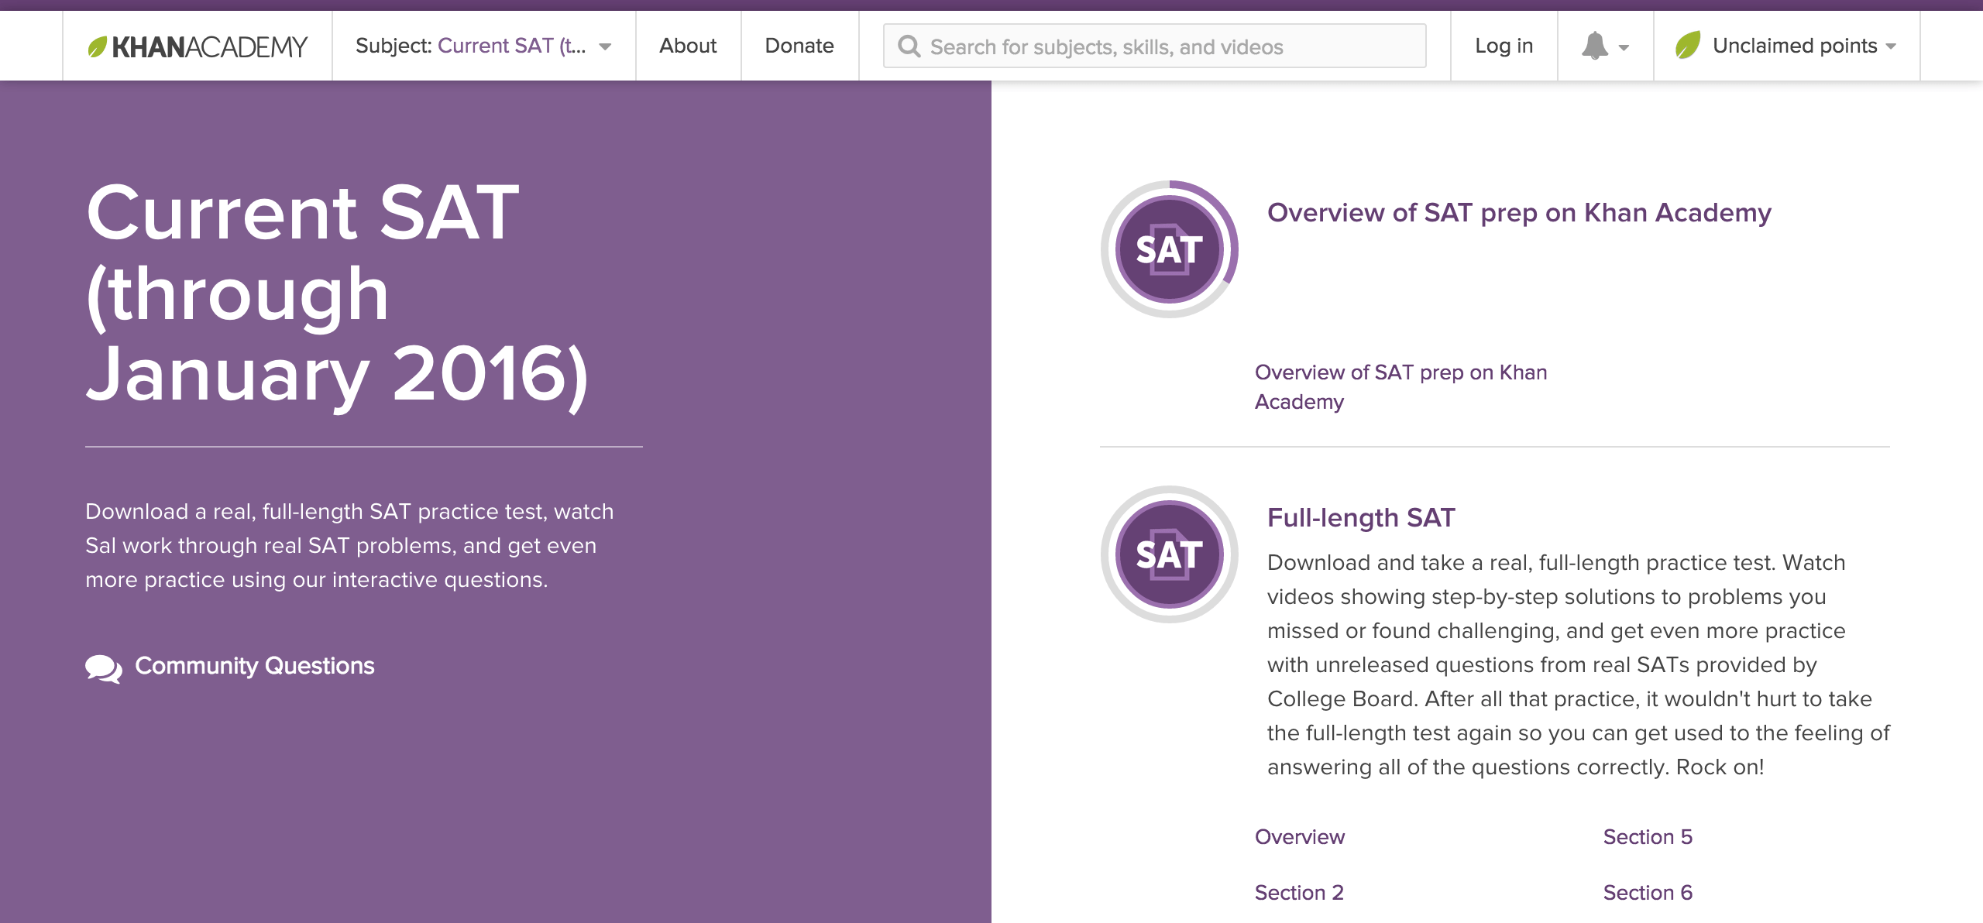Image resolution: width=1983 pixels, height=923 pixels.
Task: Click the Overview of SAT prep on Khan Academy link
Action: pos(1400,386)
